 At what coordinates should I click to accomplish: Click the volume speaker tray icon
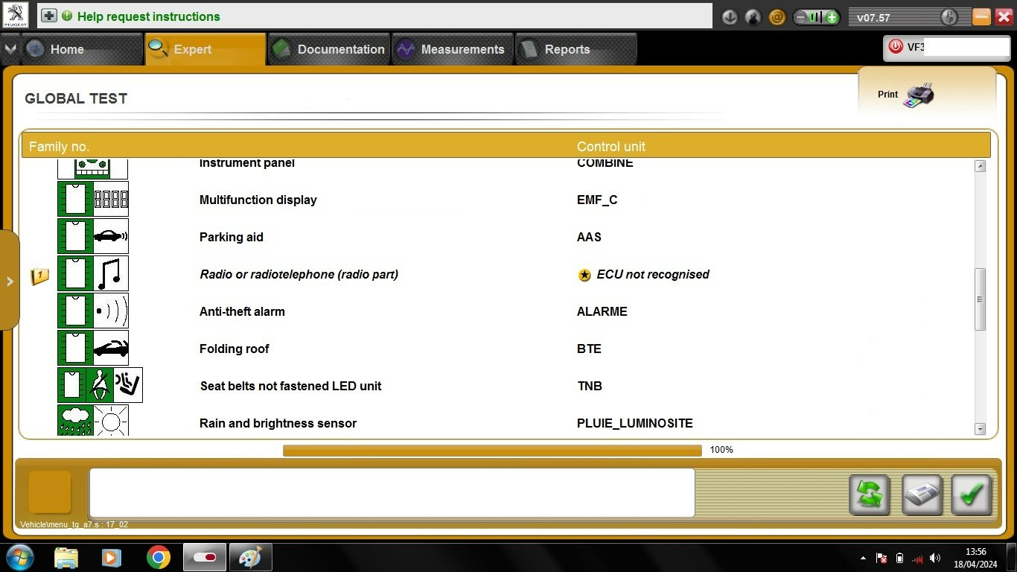tap(935, 558)
